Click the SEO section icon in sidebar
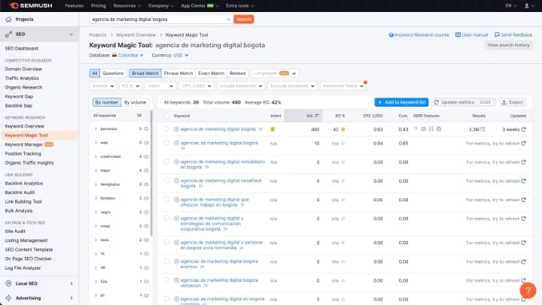Viewport: 542px width, 305px height. pos(8,34)
